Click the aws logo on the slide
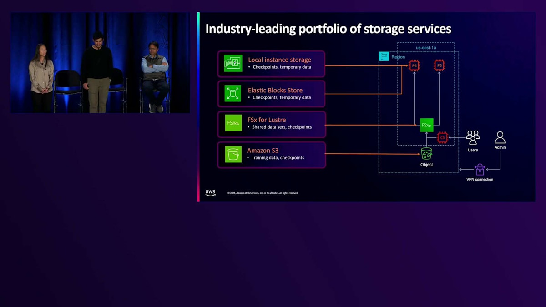 tap(210, 193)
